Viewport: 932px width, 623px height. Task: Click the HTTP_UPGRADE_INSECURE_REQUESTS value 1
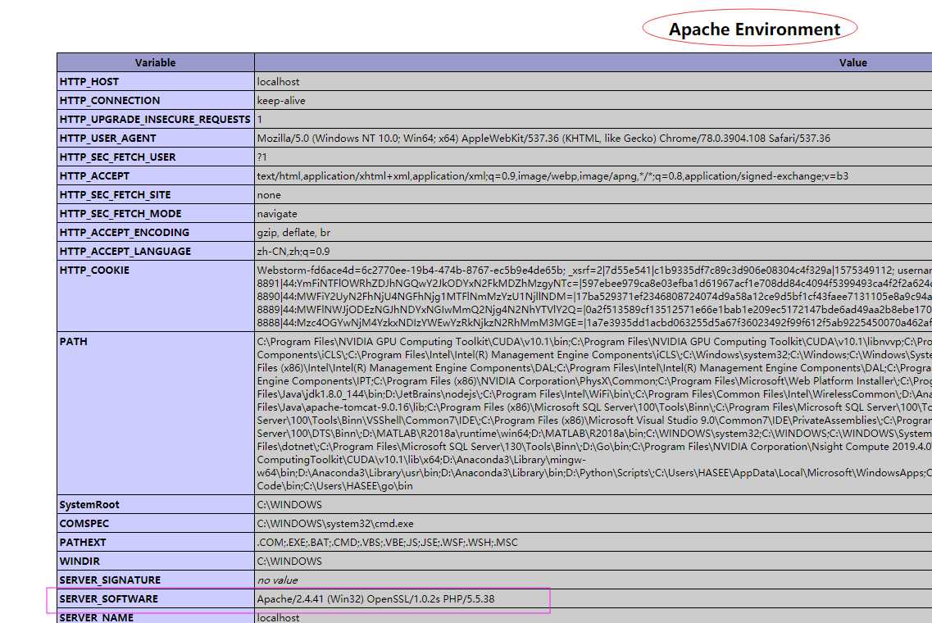tap(260, 120)
